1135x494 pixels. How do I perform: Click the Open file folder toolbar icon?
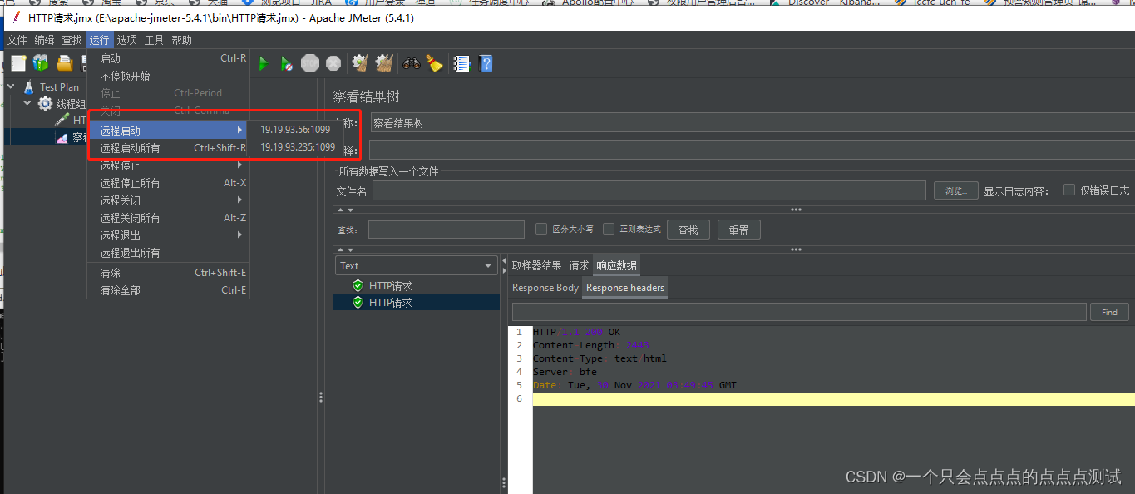64,63
